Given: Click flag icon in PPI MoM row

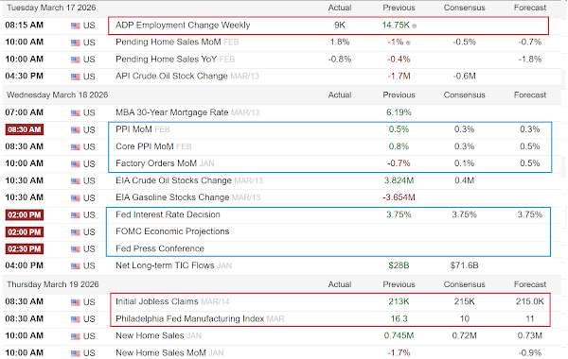Looking at the screenshot, I should pos(76,129).
